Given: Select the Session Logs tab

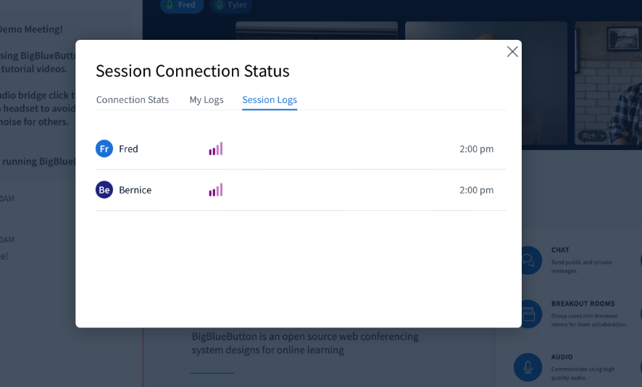Looking at the screenshot, I should [270, 100].
